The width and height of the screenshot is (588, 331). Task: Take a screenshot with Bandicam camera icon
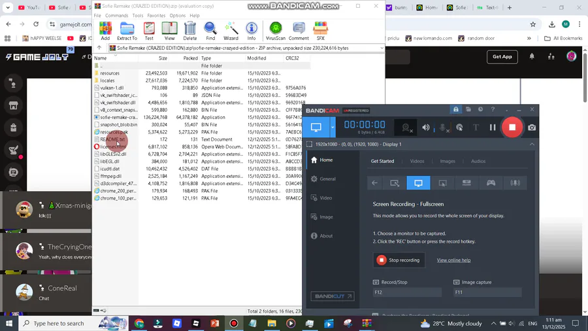click(532, 128)
